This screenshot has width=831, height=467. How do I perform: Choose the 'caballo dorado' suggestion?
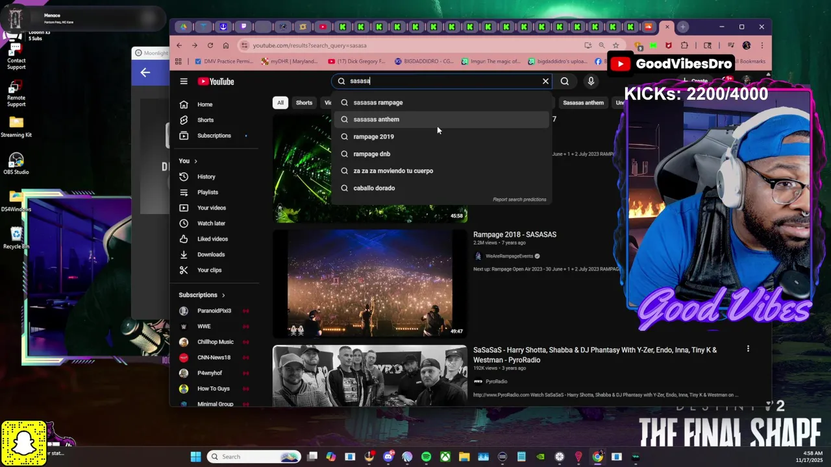pos(441,188)
